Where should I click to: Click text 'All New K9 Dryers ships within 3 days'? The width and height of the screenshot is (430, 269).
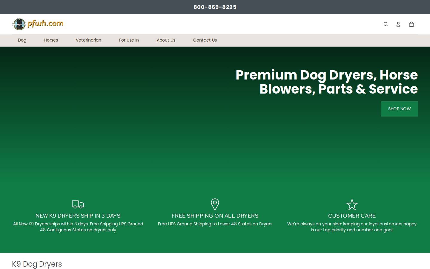click(x=51, y=224)
